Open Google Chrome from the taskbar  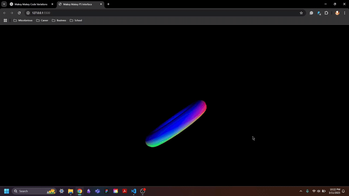coord(79,191)
